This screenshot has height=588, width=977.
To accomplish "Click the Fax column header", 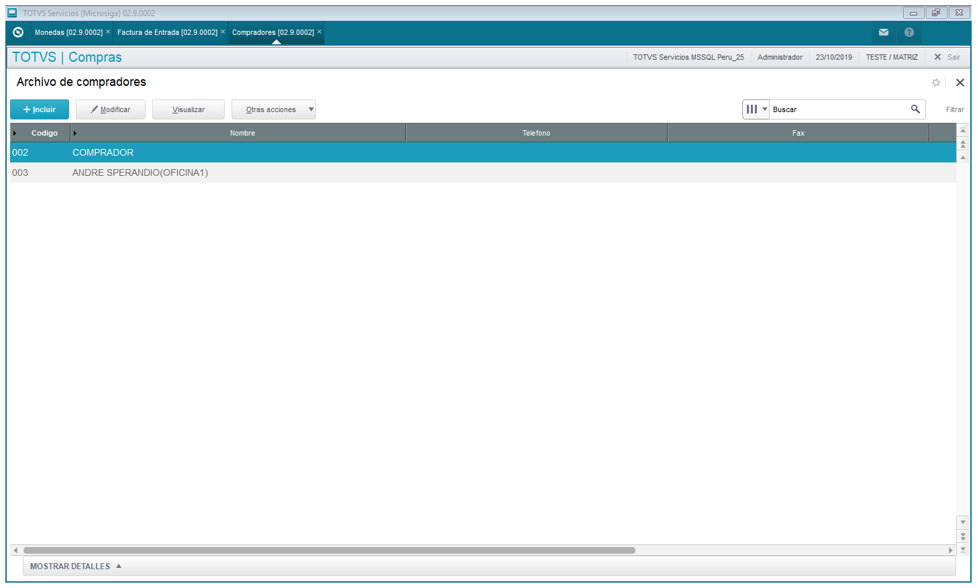I will [x=799, y=133].
